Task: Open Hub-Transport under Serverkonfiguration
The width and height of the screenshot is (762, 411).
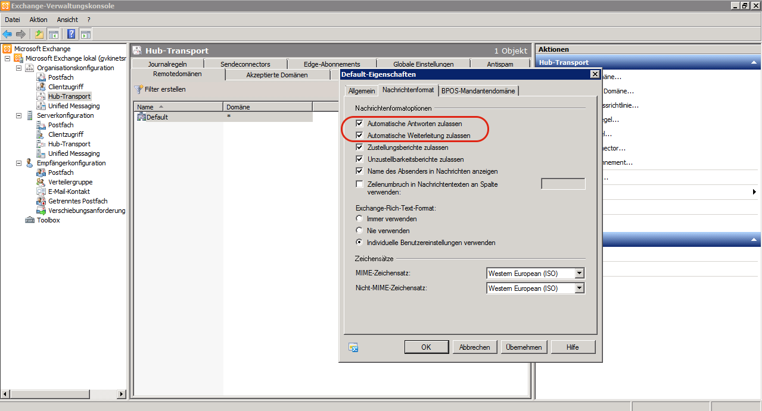Action: tap(69, 144)
